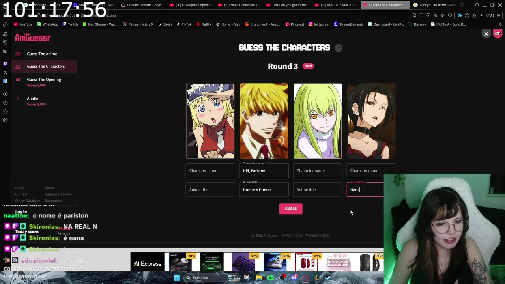Click the browser pin icon in toolbar
The image size is (505, 284).
(x=414, y=15)
